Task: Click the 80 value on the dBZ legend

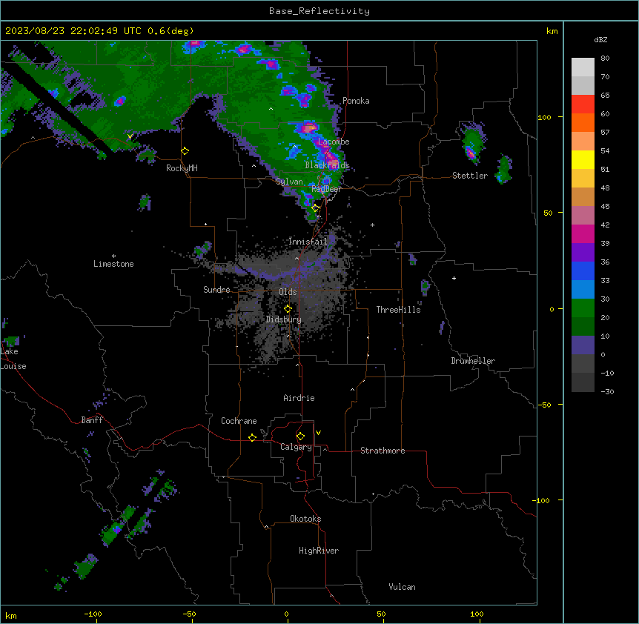Action: click(x=605, y=59)
